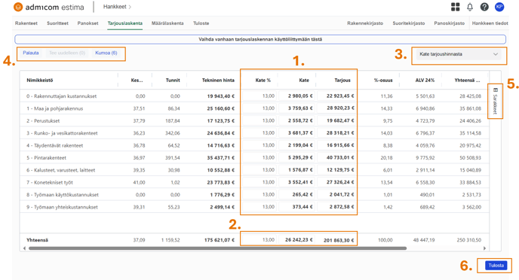The image size is (519, 280).
Task: Click the Kate % column header
Action: [x=263, y=81]
